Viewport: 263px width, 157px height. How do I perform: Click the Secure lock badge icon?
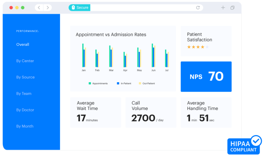73,8
